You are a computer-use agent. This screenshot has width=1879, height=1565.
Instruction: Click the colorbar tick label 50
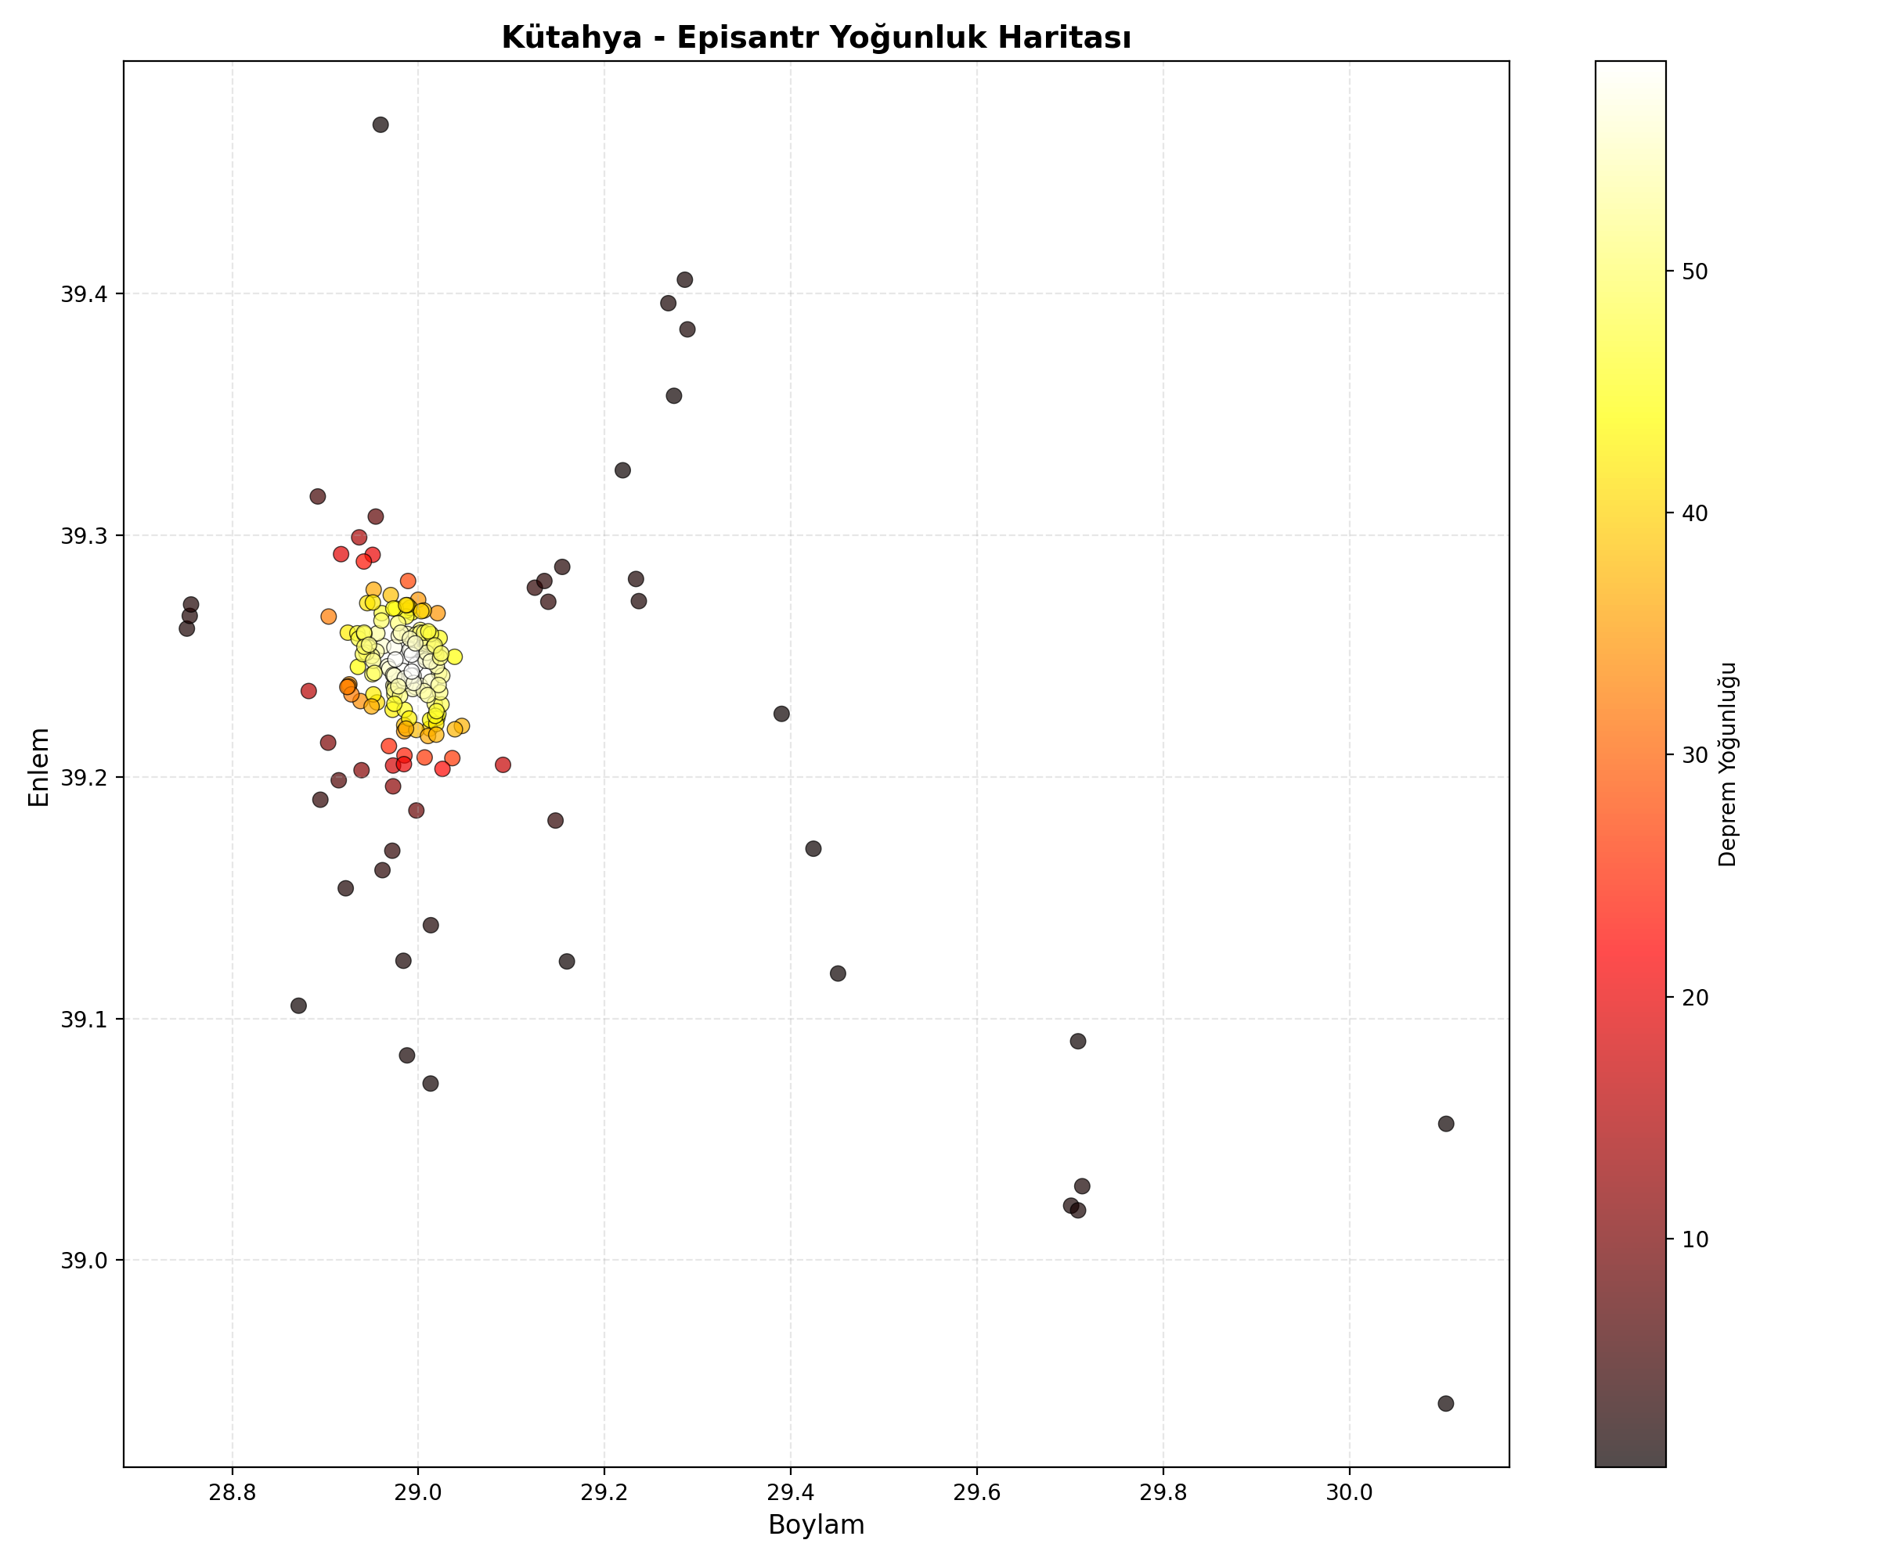pyautogui.click(x=1695, y=272)
